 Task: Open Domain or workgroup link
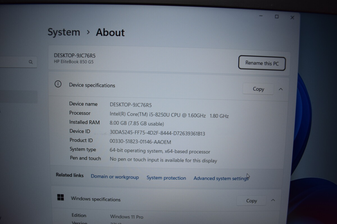(x=115, y=177)
